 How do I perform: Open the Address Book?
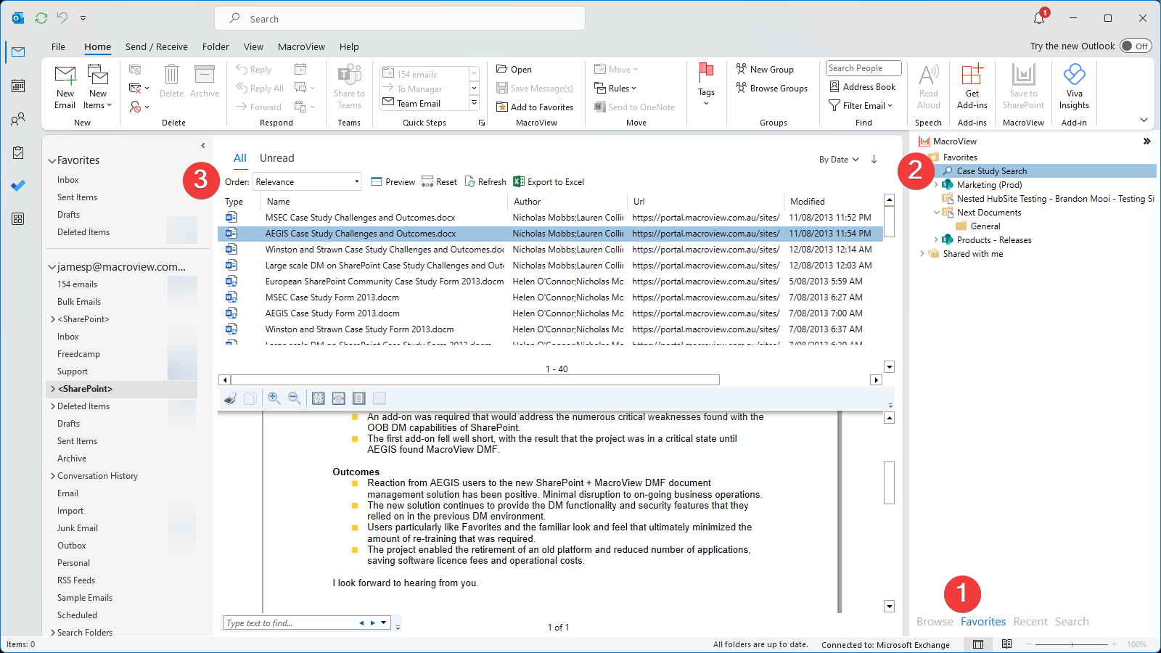863,87
